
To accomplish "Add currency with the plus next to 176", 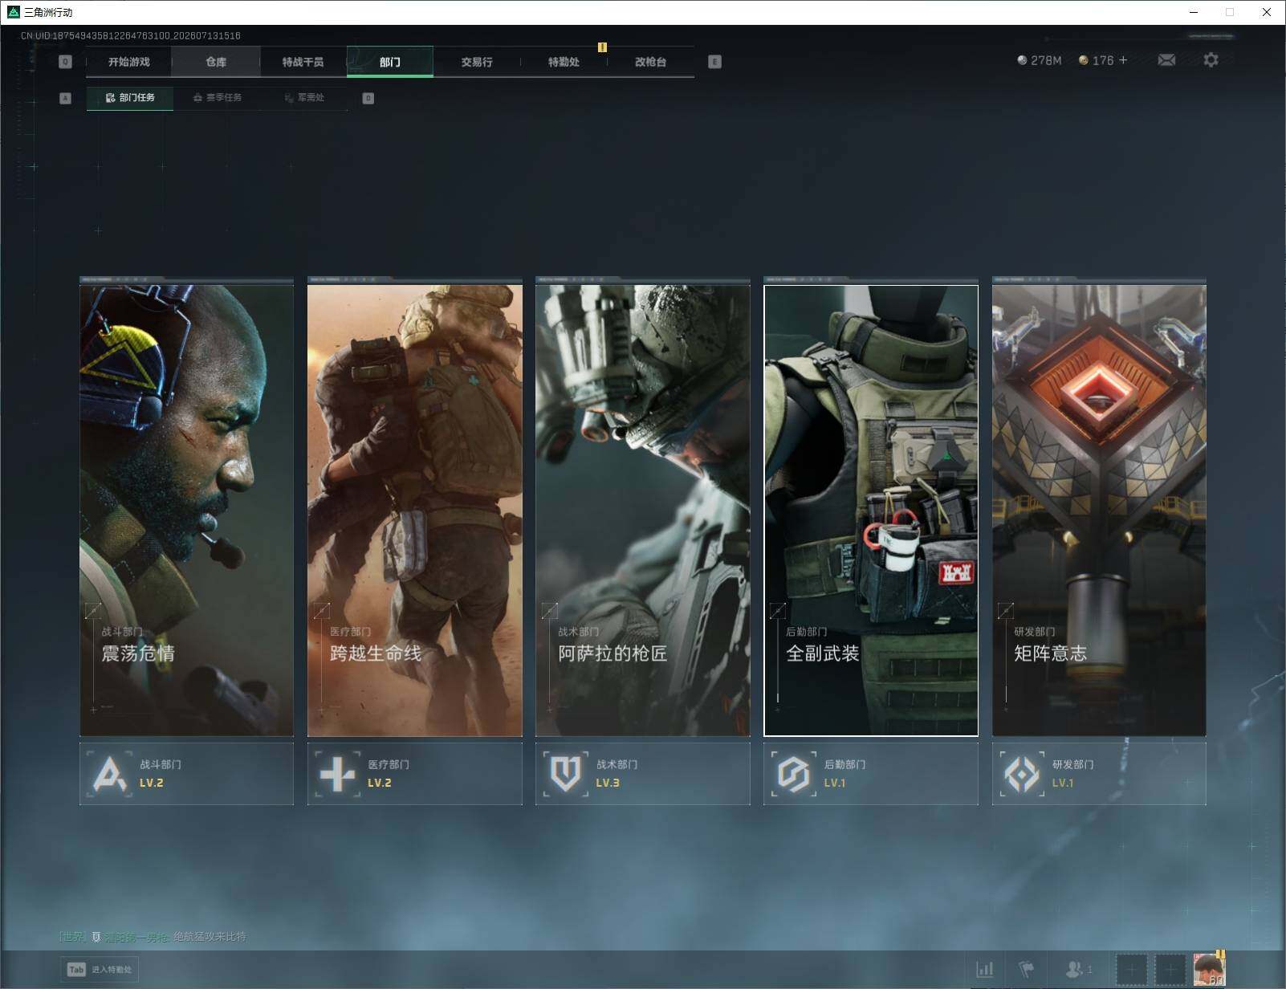I will [x=1123, y=60].
